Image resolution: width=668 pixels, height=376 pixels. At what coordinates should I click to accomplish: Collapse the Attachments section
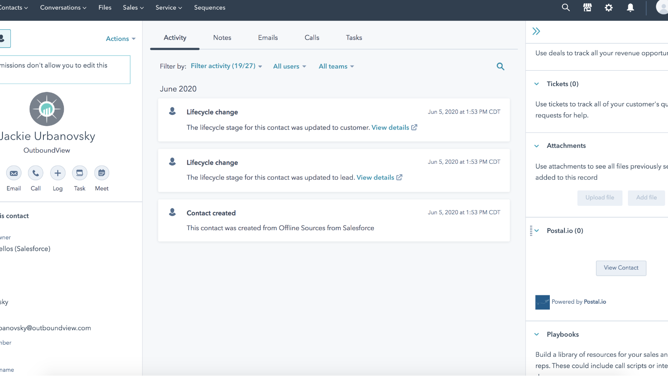pyautogui.click(x=536, y=146)
